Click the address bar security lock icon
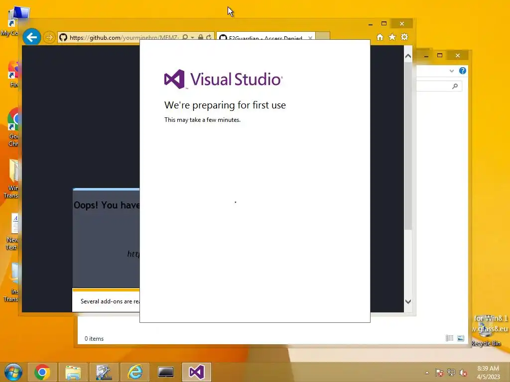510x382 pixels. pos(201,37)
